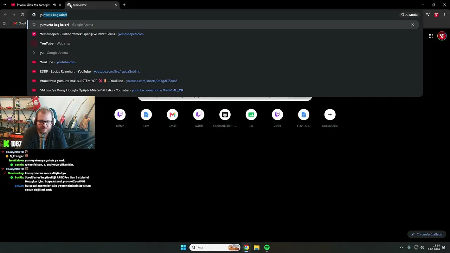Close the İnsanlık Öldü Mü Kardeşim tab
This screenshot has width=450, height=253.
[x=60, y=5]
